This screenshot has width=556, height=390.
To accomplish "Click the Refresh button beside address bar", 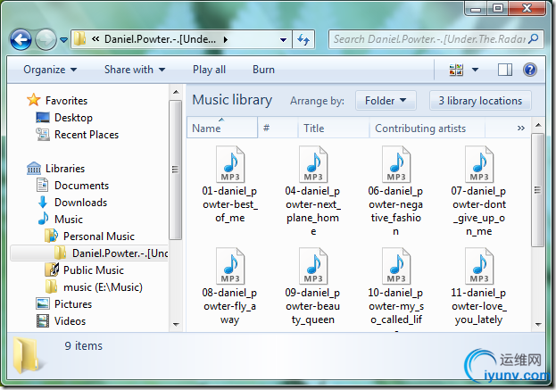I will pyautogui.click(x=303, y=39).
